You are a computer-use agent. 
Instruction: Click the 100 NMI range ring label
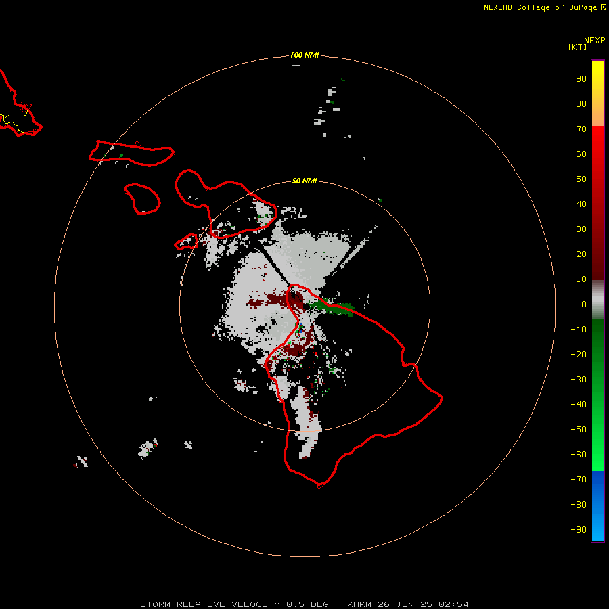click(304, 55)
